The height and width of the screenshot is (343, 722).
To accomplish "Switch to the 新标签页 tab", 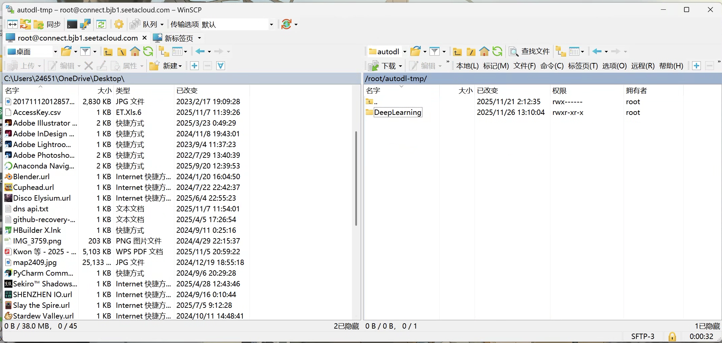I will click(x=178, y=38).
